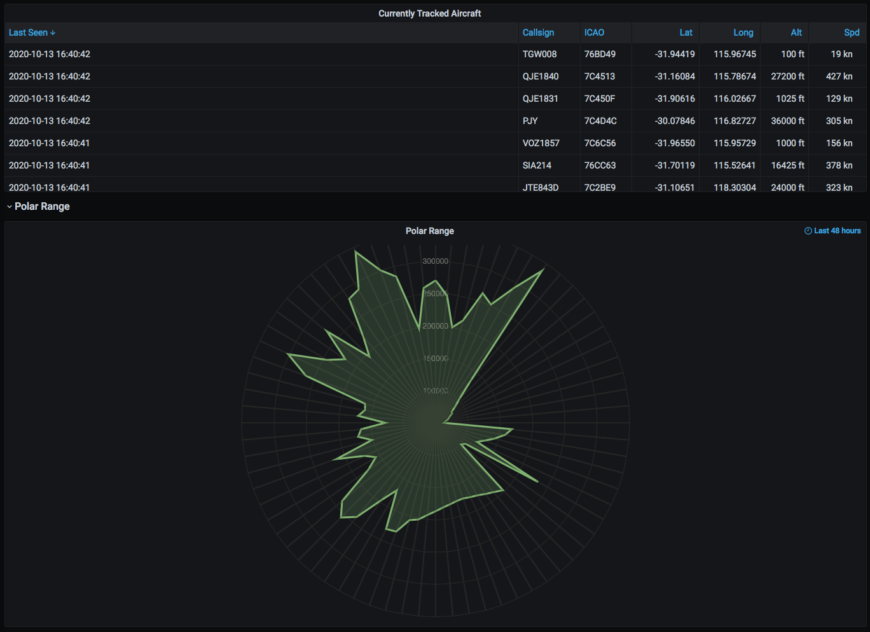The width and height of the screenshot is (870, 632).
Task: Click altitude value 36000 ft
Action: [x=787, y=121]
